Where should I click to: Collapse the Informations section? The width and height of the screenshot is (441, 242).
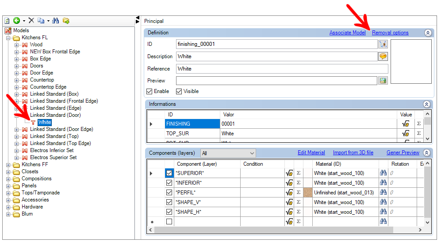coord(427,104)
